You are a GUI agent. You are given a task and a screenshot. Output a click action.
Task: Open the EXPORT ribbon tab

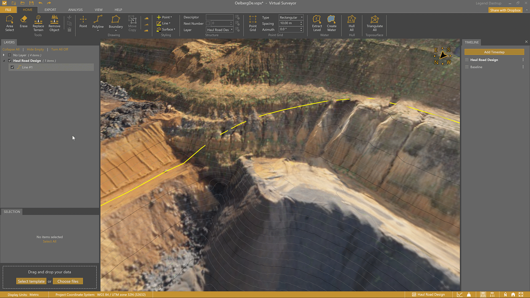click(x=50, y=10)
